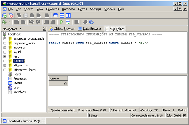This screenshot has width=189, height=125.
Task: Click the yellow database icon beside mysql
Action: pos(10,52)
